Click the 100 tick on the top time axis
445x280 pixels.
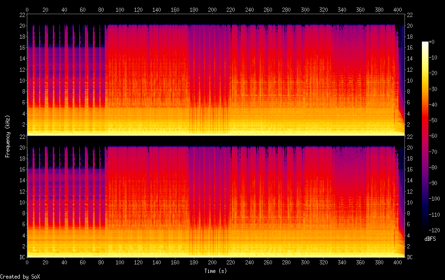pyautogui.click(x=120, y=9)
